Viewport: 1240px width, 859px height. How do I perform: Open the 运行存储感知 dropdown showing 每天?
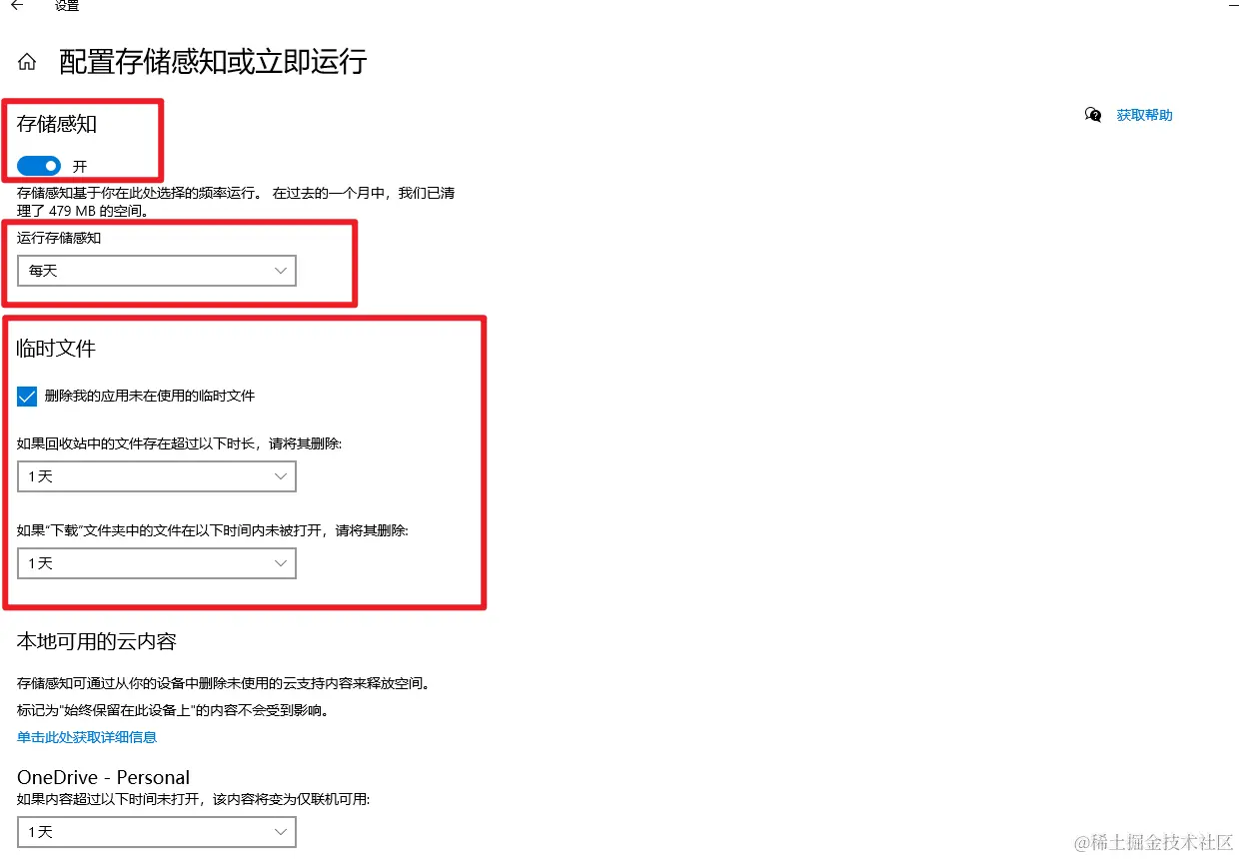(157, 271)
